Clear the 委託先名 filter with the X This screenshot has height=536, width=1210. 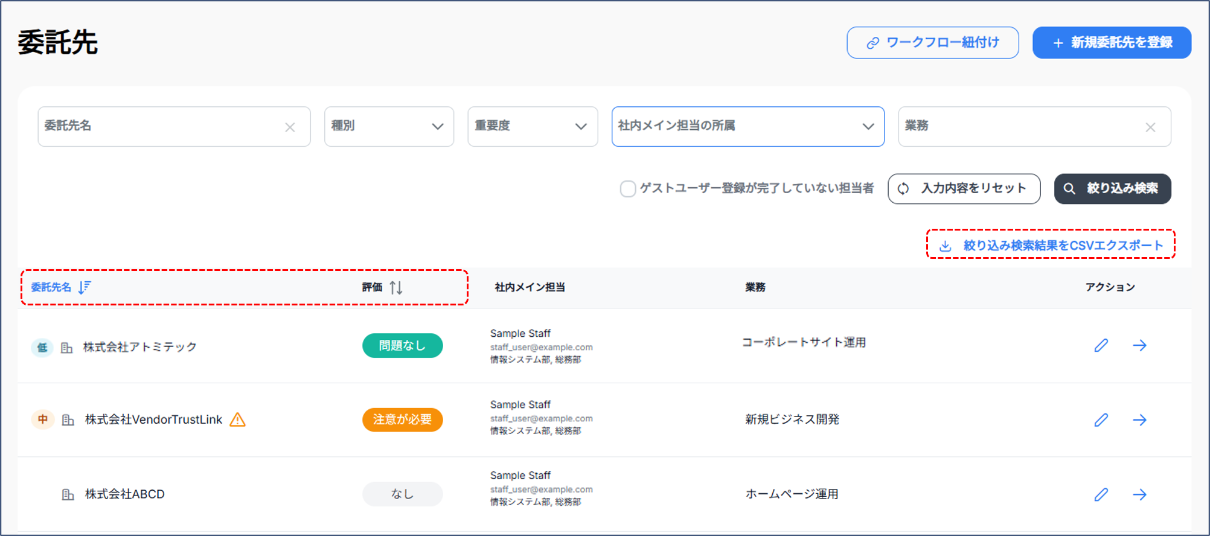290,127
